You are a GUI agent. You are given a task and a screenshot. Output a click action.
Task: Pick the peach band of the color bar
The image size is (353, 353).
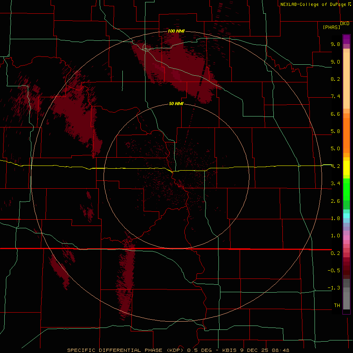coord(346,80)
